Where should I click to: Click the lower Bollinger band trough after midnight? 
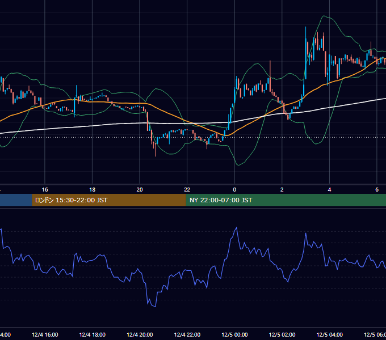[x=238, y=165]
